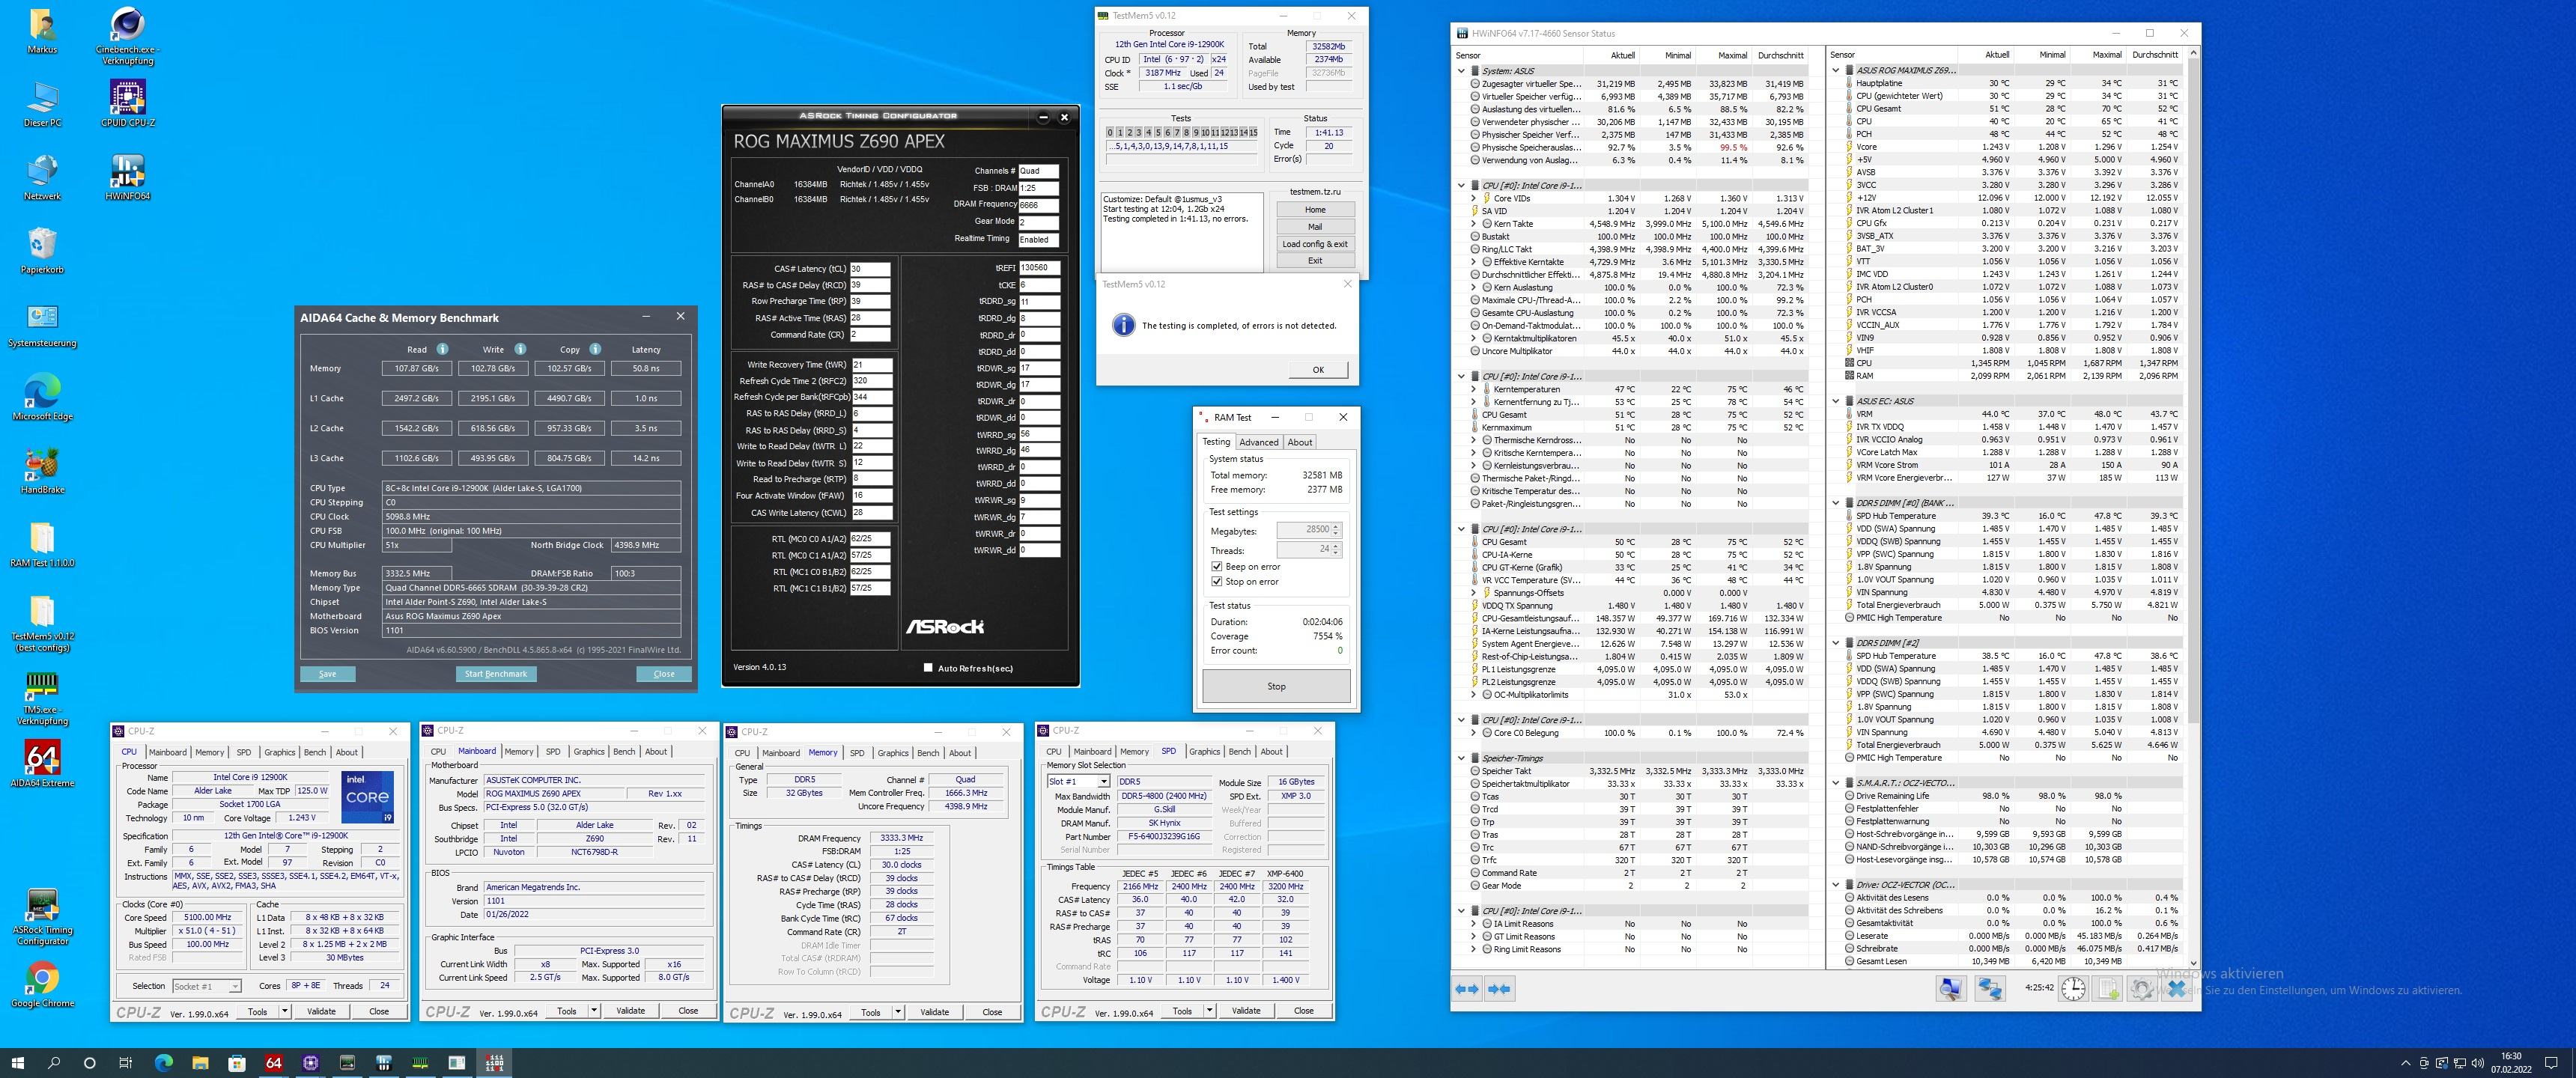Viewport: 2576px width, 1078px height.
Task: Click the logging sheet icon in HWiNFO
Action: pyautogui.click(x=2108, y=989)
